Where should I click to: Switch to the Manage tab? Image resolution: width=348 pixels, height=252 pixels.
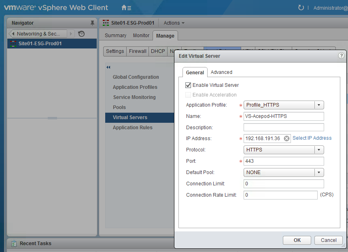pos(165,36)
